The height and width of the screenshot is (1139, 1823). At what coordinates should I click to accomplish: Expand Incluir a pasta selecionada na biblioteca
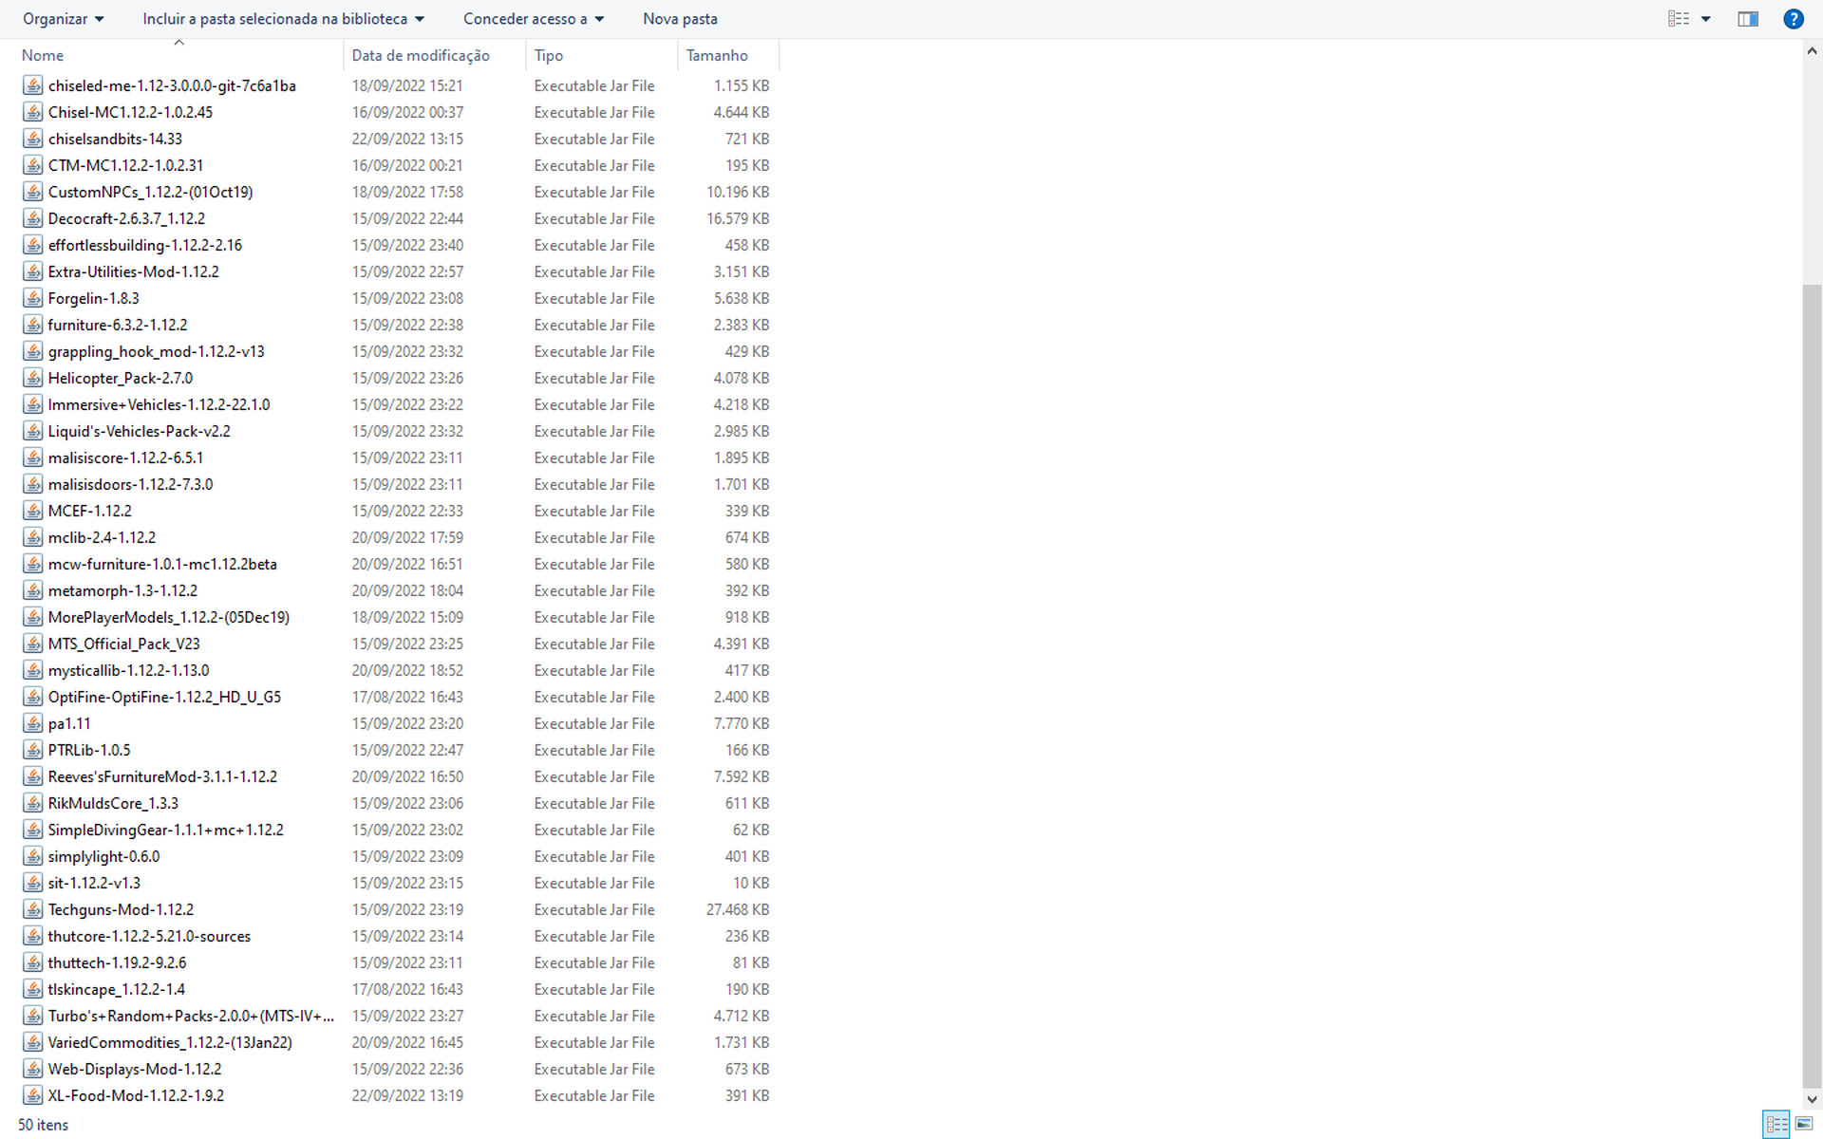[283, 19]
